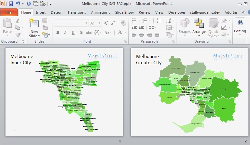The width and height of the screenshot is (250, 145).
Task: Click the Redo/Repeat icon
Action: [29, 4]
